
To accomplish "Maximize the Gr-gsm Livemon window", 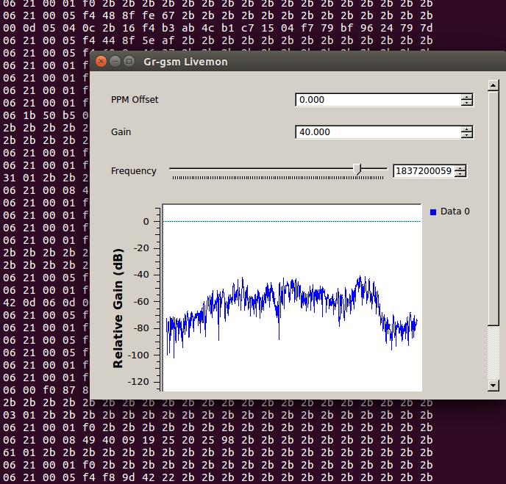I will 129,61.
